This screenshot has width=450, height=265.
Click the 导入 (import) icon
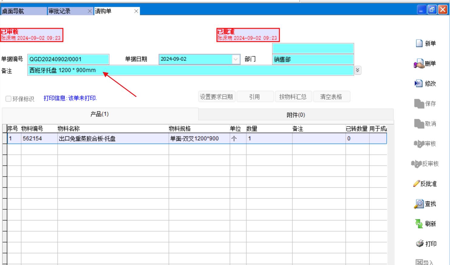tap(419, 262)
